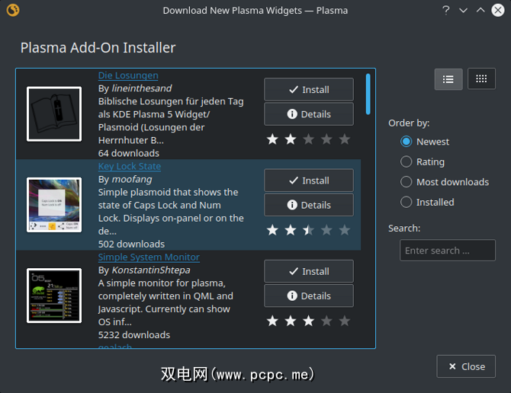Order add-ons by Rating
The image size is (511, 393).
pos(407,161)
